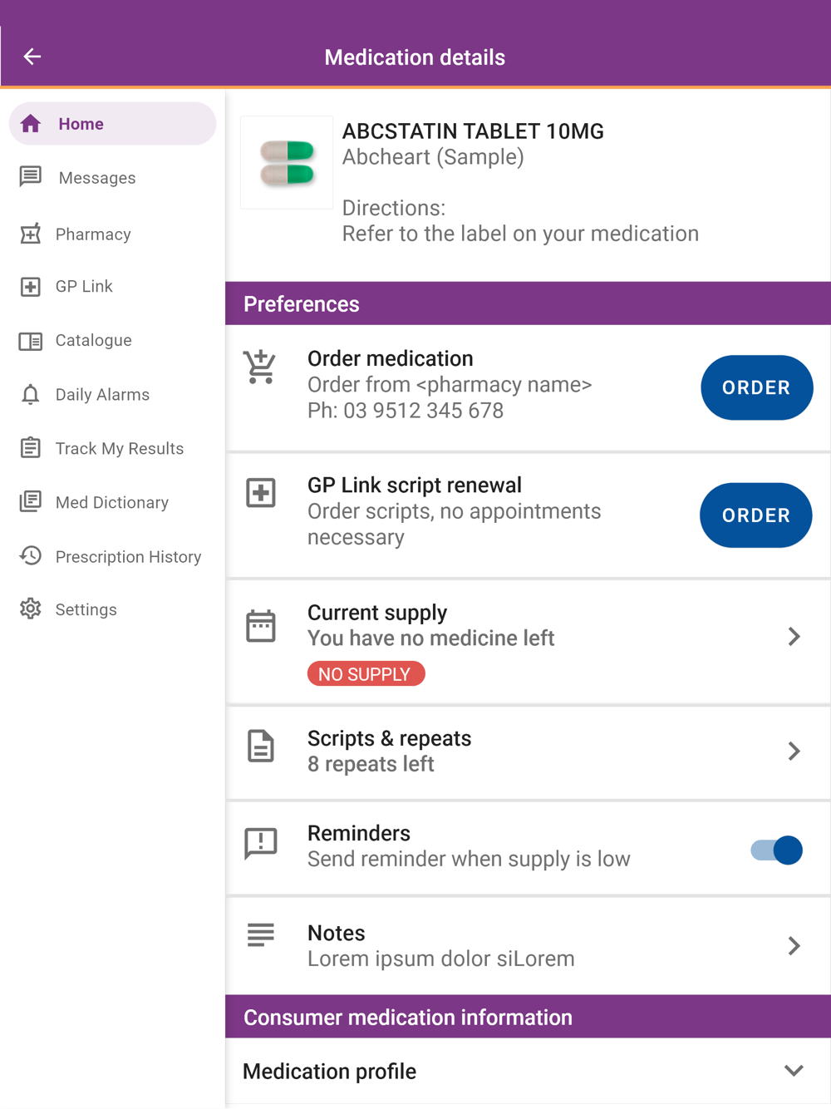Image resolution: width=831 pixels, height=1109 pixels.
Task: Open Current supply details chevron
Action: coord(794,637)
